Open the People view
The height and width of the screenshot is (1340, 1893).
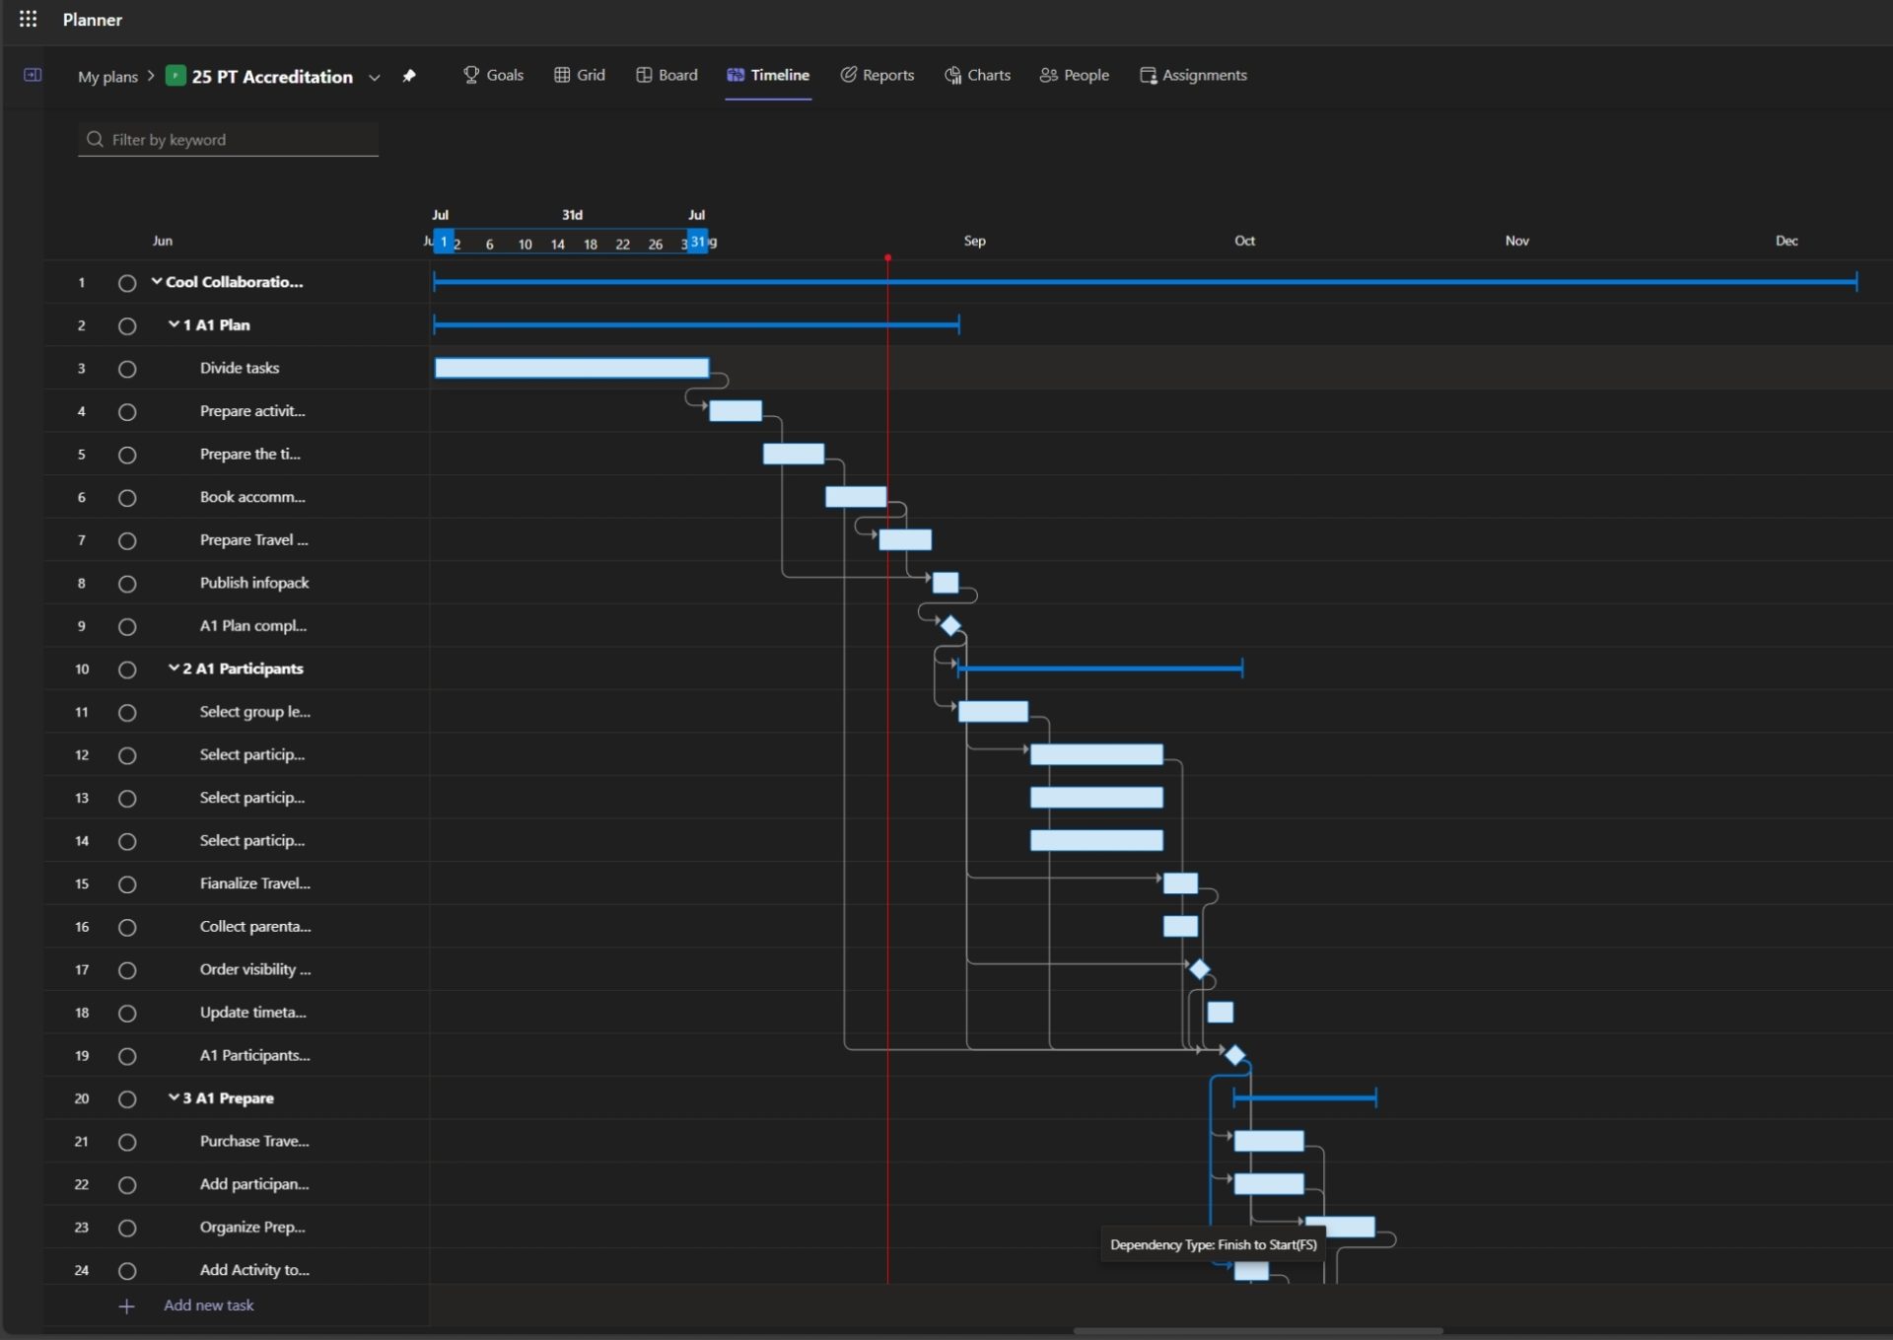[x=1074, y=75]
